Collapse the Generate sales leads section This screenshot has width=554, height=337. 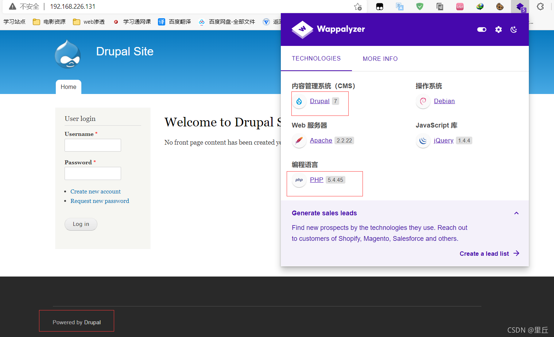[x=516, y=213]
